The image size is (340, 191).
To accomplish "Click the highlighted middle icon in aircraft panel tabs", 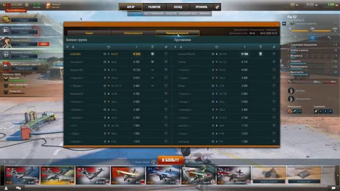I will (312, 38).
